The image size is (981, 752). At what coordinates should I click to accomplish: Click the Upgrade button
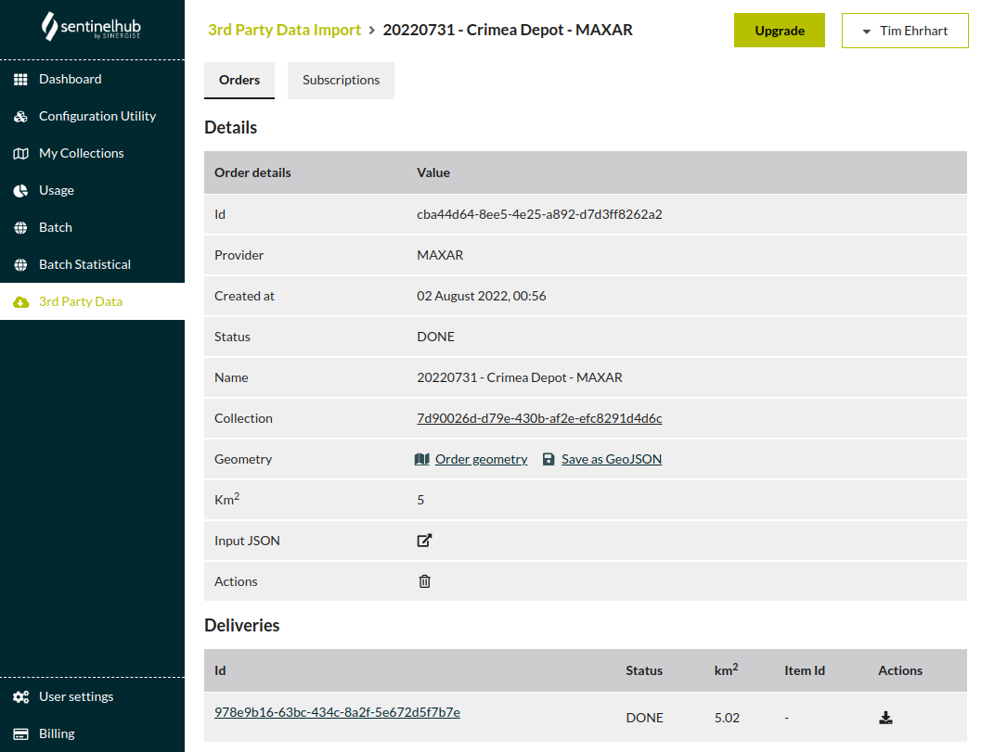click(780, 31)
